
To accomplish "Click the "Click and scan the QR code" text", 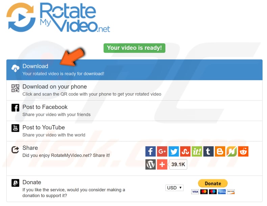I will (x=92, y=94).
